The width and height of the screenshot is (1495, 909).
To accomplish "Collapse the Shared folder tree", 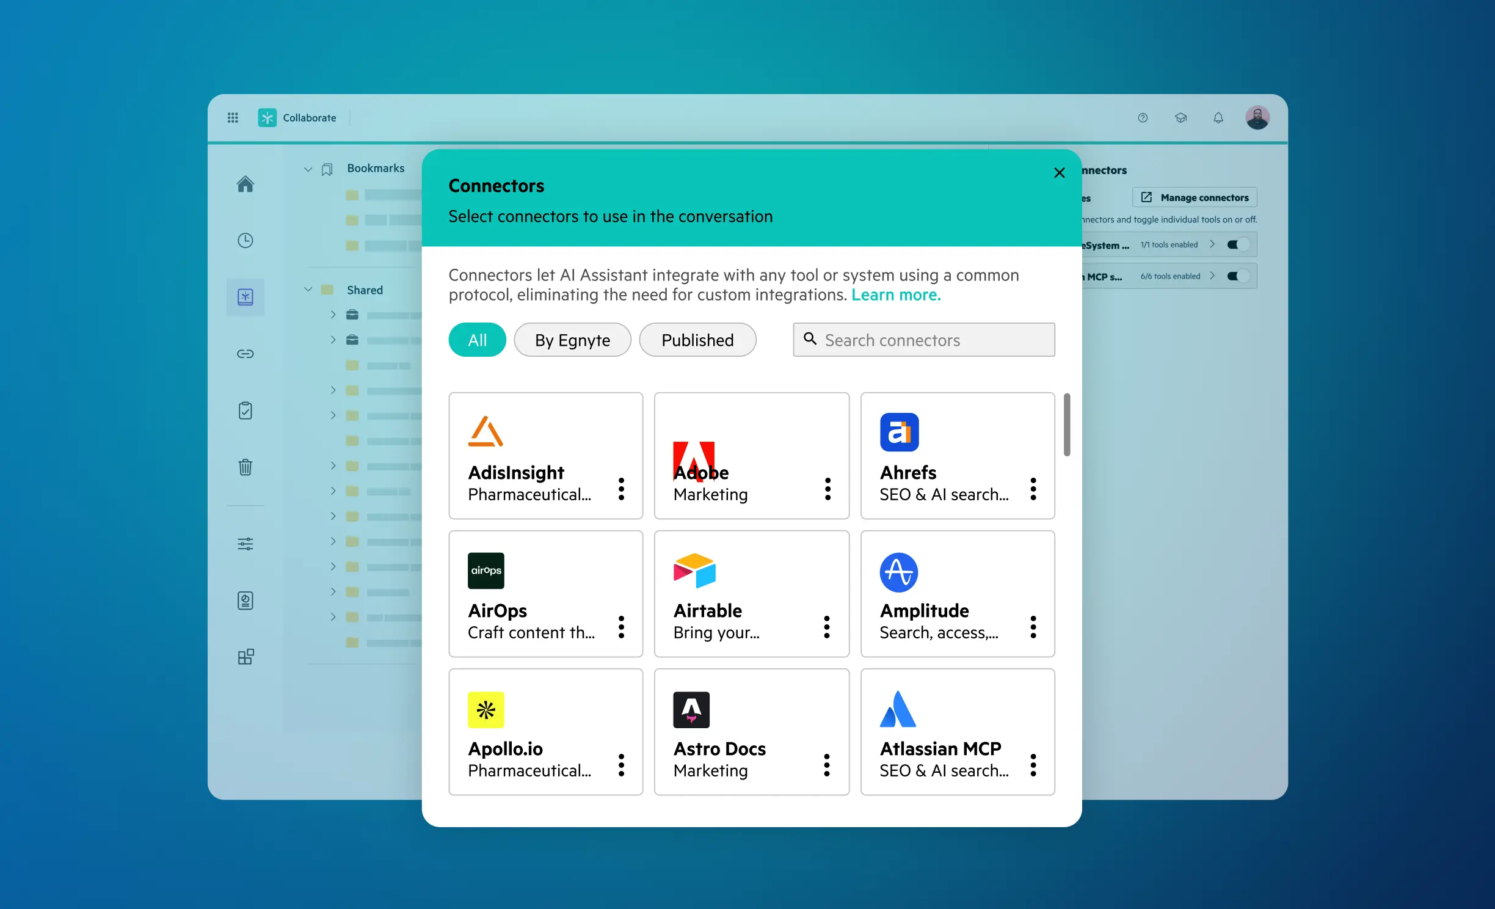I will pos(308,290).
